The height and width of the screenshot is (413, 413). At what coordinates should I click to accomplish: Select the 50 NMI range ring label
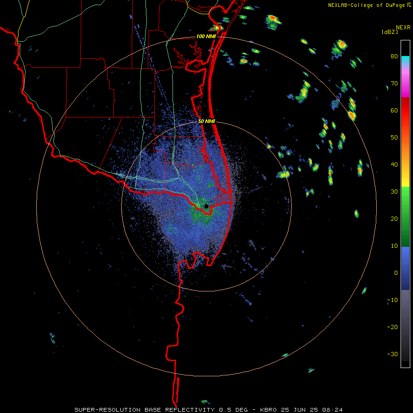coord(207,122)
